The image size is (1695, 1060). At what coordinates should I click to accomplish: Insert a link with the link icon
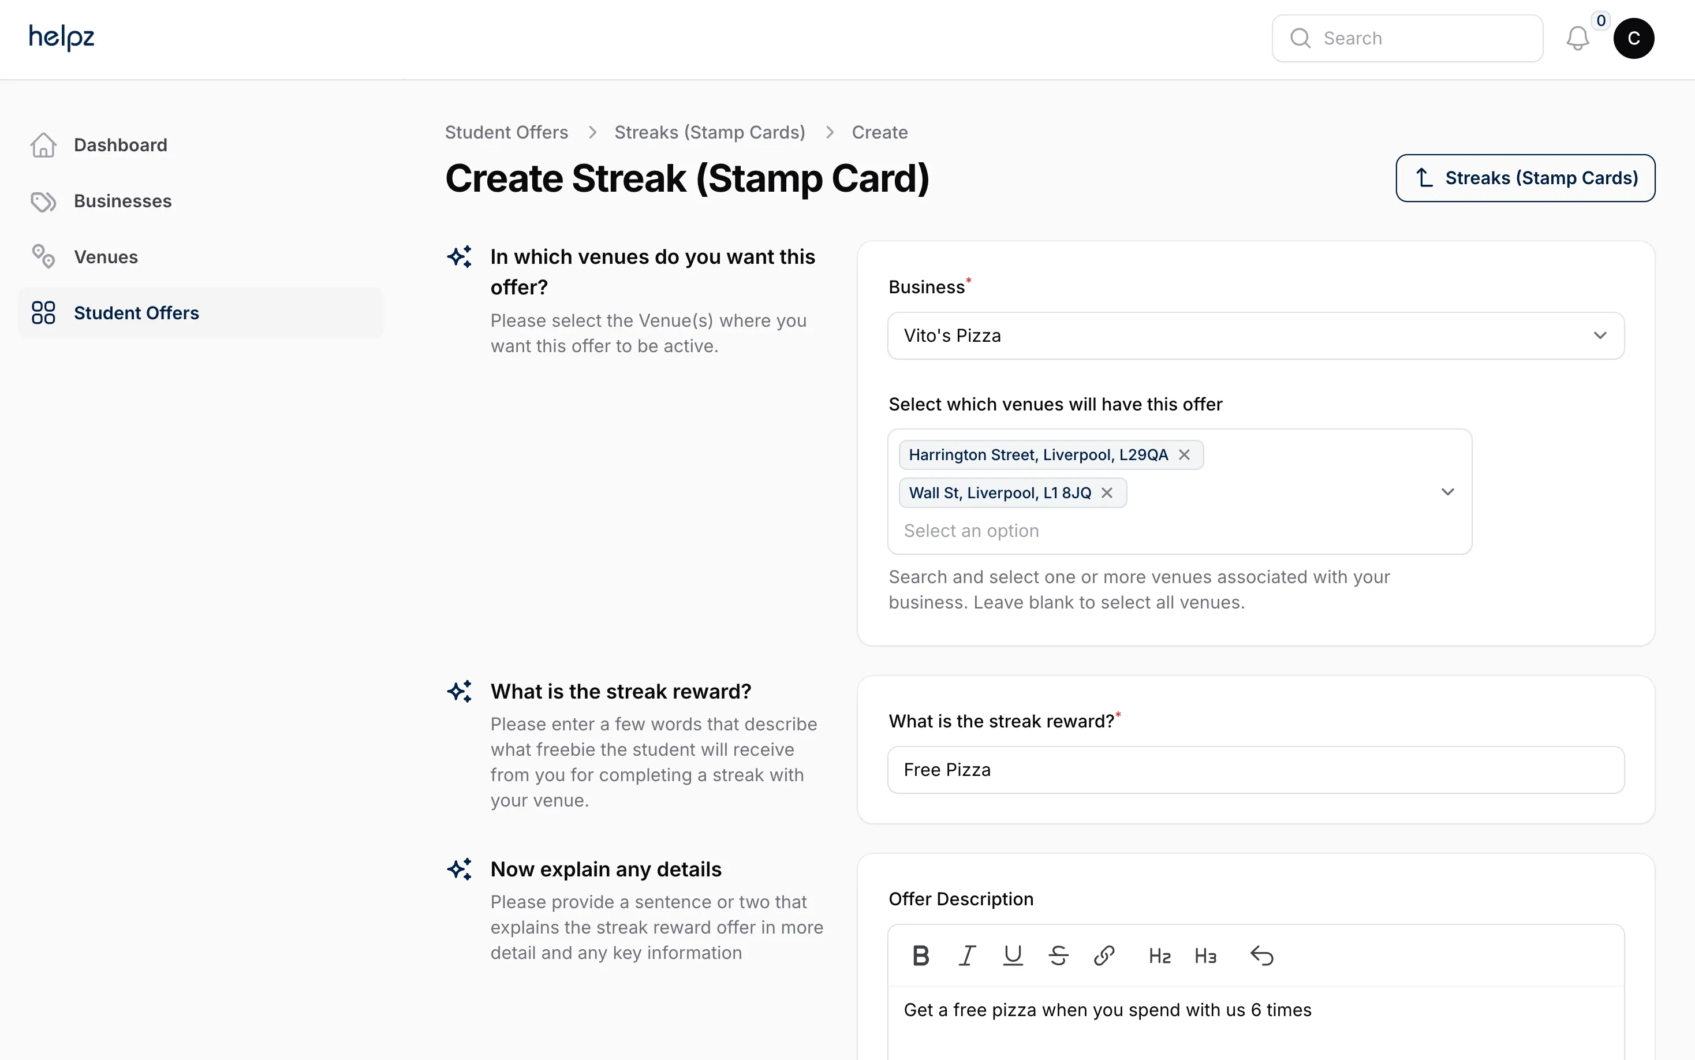pyautogui.click(x=1104, y=956)
